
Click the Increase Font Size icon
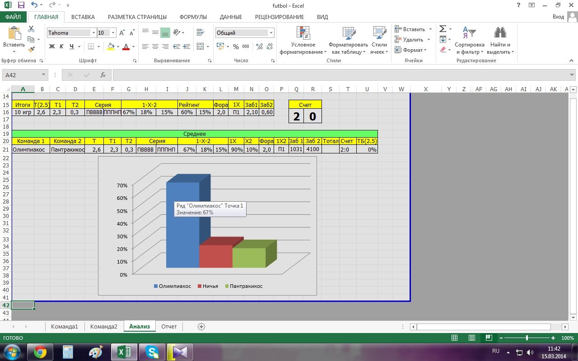click(123, 33)
